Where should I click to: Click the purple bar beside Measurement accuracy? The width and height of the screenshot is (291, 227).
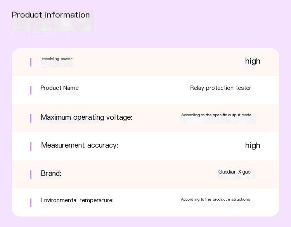coord(31,146)
